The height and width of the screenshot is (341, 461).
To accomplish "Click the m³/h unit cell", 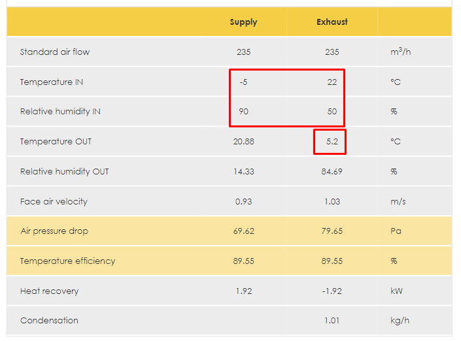I will tap(400, 52).
